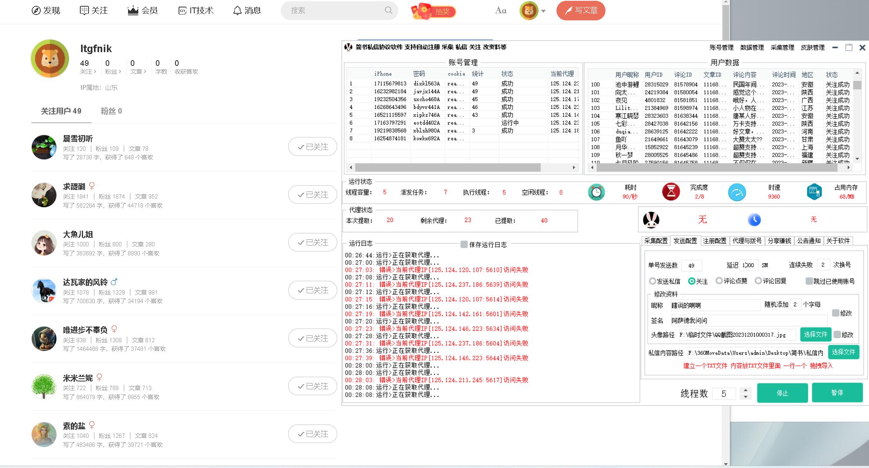
Task: Click the memory usage hexagon icon
Action: click(814, 192)
